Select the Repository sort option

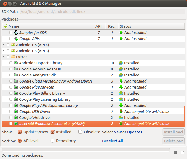(52, 141)
